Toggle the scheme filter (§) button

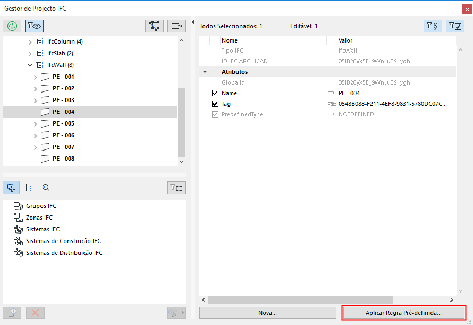(433, 26)
